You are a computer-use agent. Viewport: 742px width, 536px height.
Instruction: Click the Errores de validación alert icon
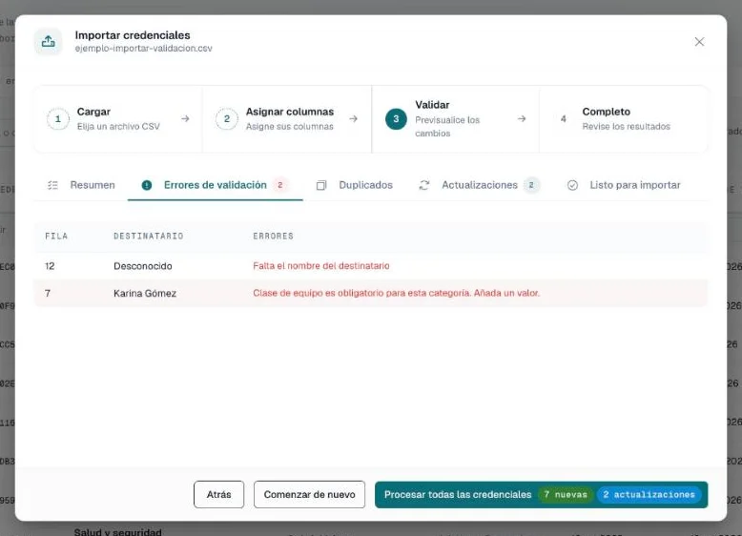(x=147, y=185)
